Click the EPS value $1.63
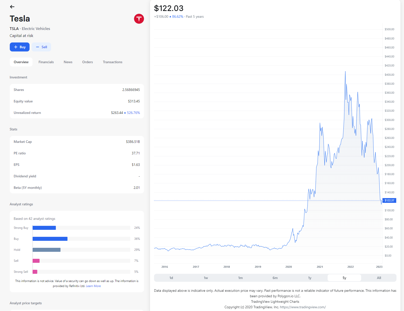This screenshot has width=404, height=311. [x=136, y=165]
